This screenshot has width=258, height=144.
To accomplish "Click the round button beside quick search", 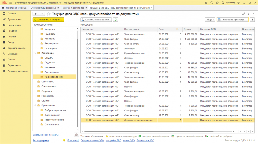I will coord(76,135).
